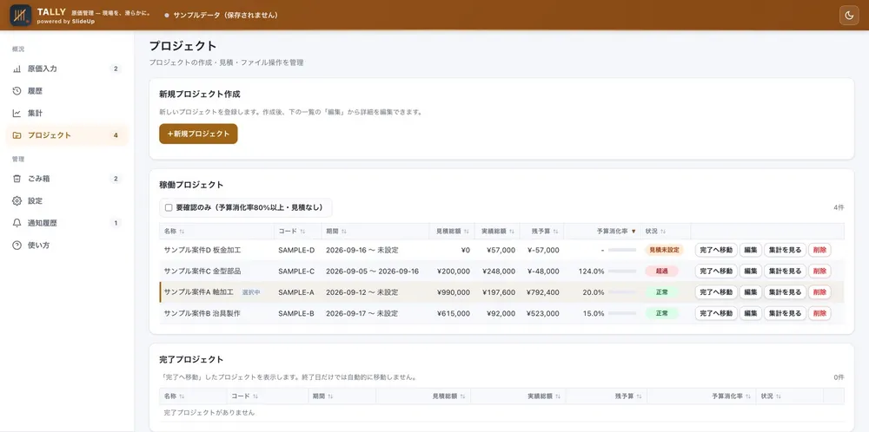Click 編集 for サンプル案件C 金型部品
The height and width of the screenshot is (432, 869).
[751, 271]
